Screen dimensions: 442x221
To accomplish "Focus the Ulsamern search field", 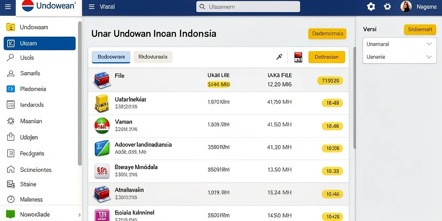I will [248, 7].
